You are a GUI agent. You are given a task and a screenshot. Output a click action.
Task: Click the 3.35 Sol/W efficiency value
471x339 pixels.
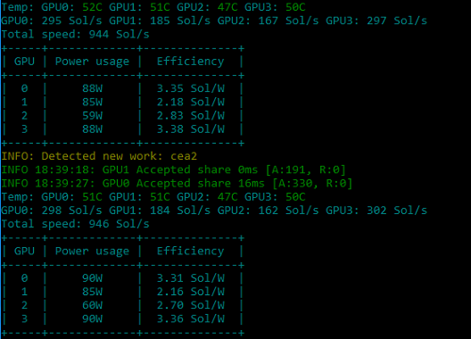click(191, 88)
